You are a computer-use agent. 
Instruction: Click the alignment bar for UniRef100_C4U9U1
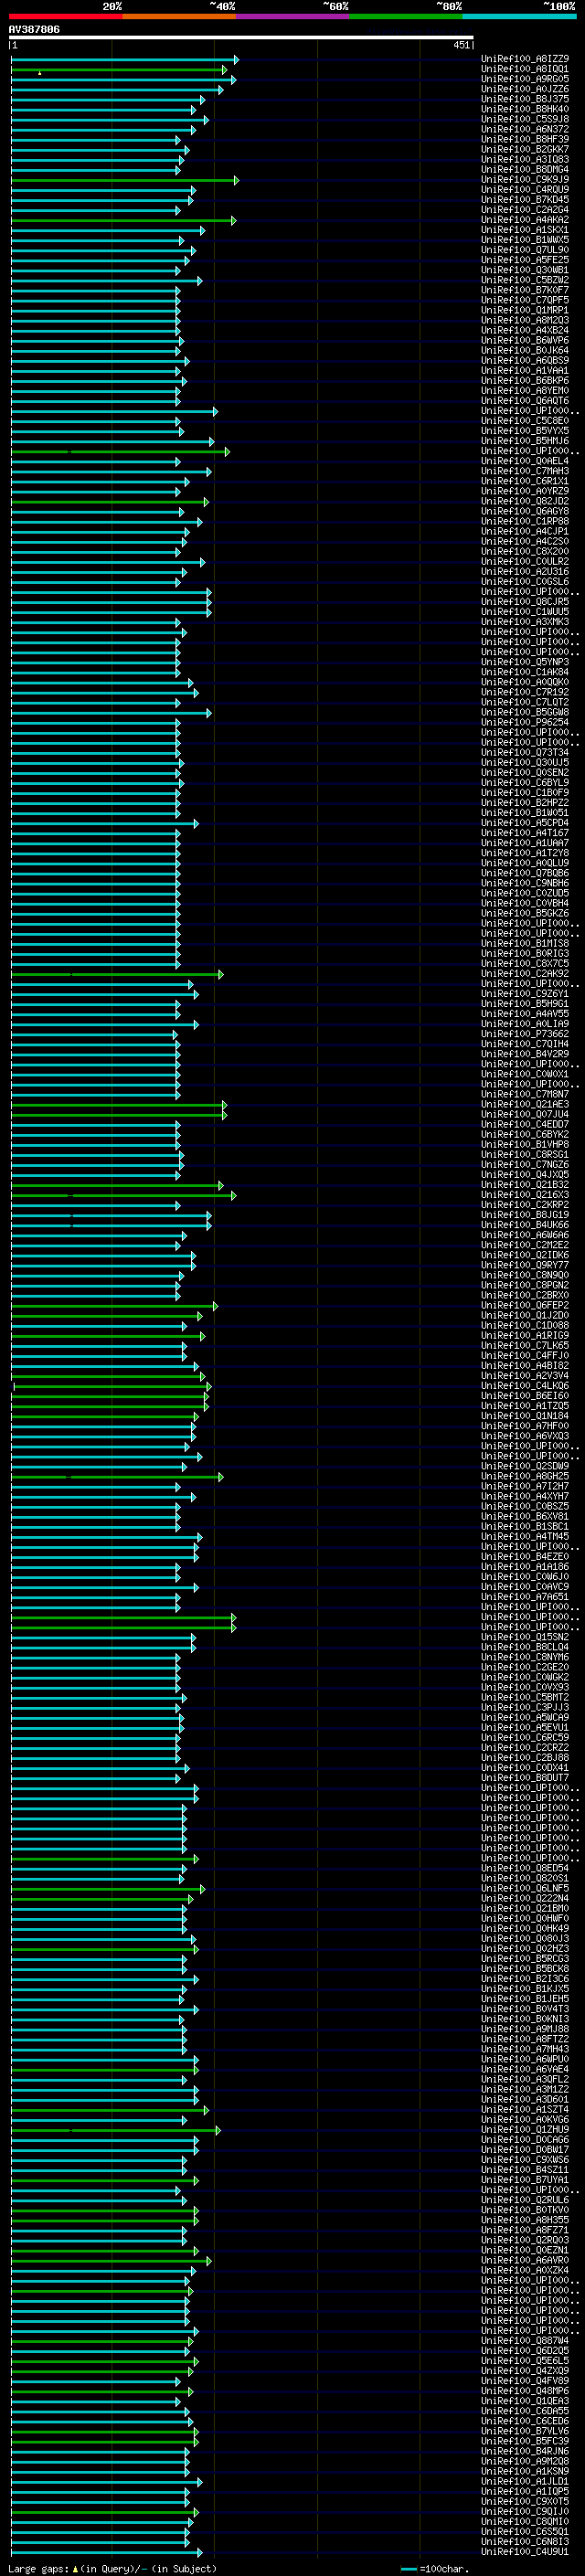107,2553
